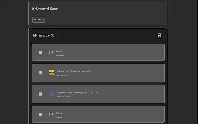Open the settings URL link

click(59, 117)
